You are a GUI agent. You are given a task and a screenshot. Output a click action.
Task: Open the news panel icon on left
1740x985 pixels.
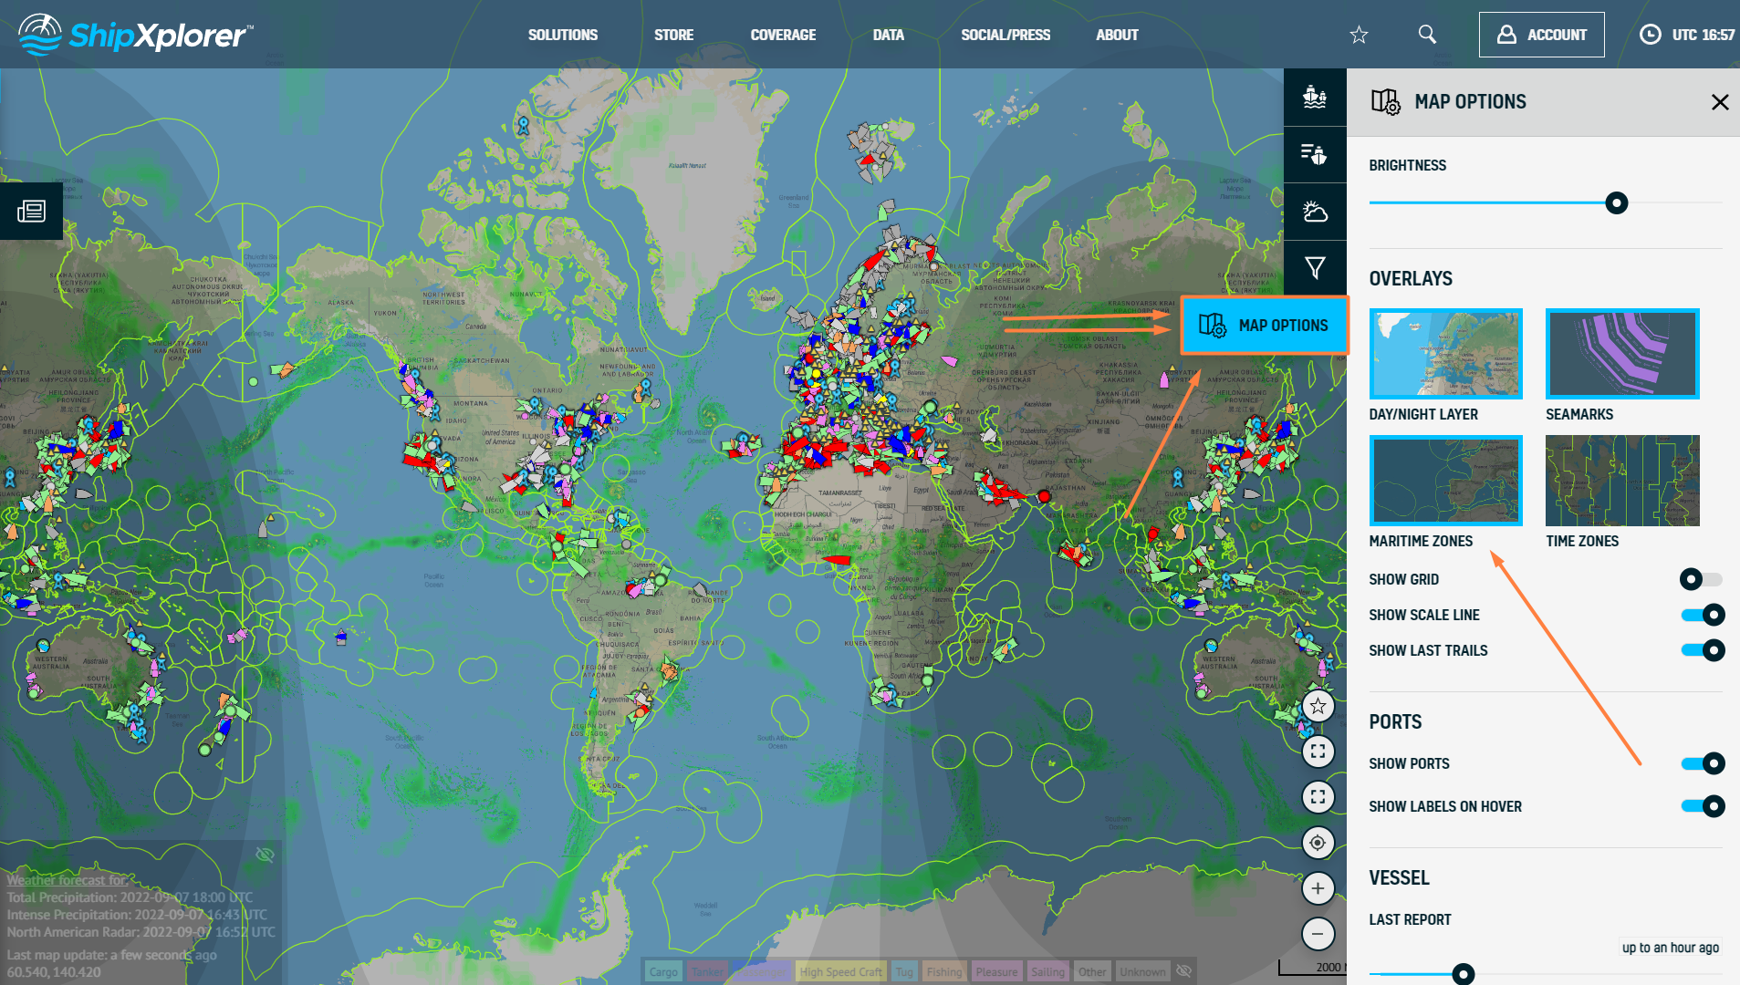[31, 212]
